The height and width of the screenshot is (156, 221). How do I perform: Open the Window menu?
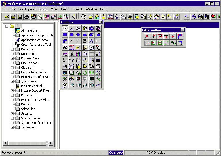[91, 9]
